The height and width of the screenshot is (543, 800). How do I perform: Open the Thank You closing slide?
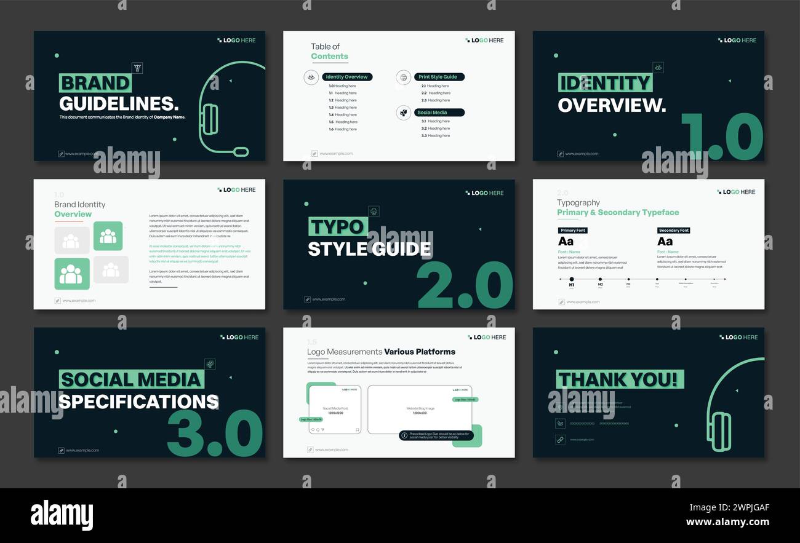coord(649,392)
